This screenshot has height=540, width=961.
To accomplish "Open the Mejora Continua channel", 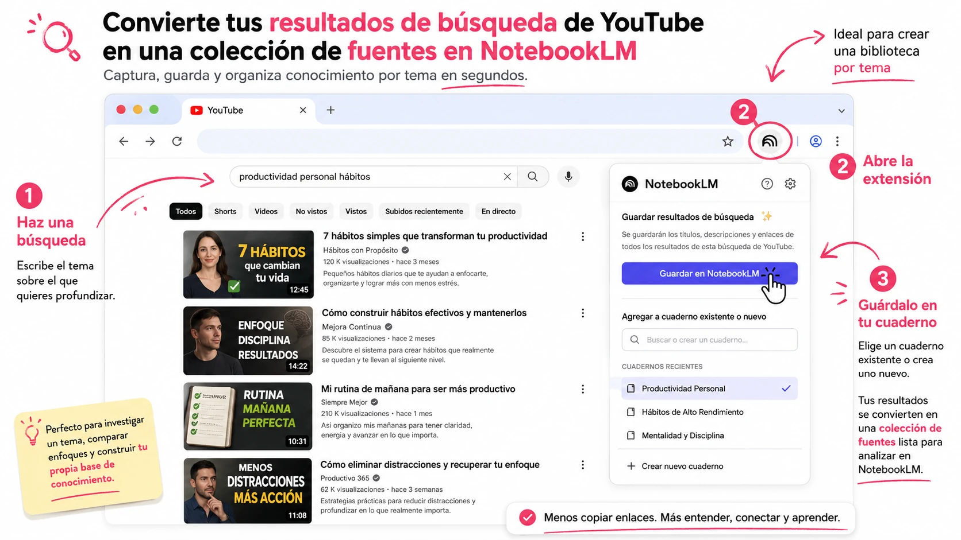I will (x=351, y=327).
